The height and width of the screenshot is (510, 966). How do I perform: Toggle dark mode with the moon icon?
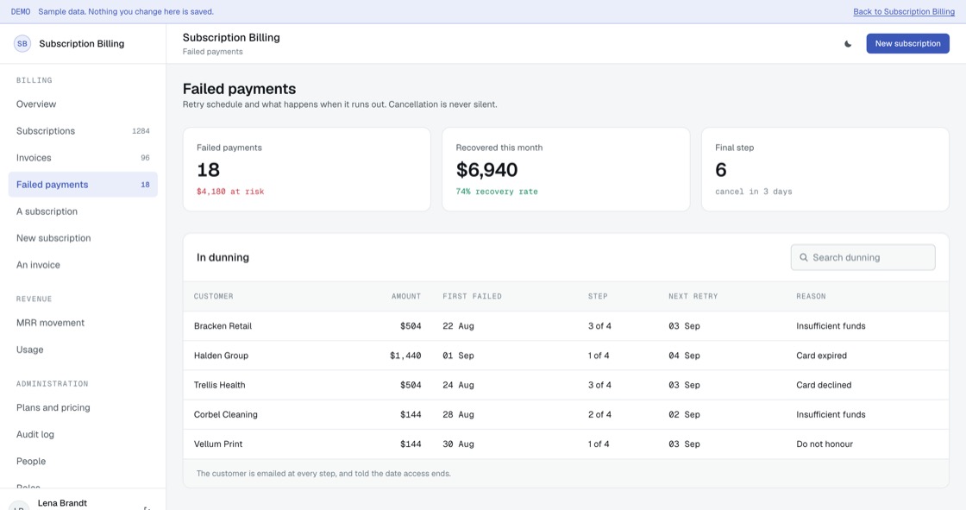848,44
